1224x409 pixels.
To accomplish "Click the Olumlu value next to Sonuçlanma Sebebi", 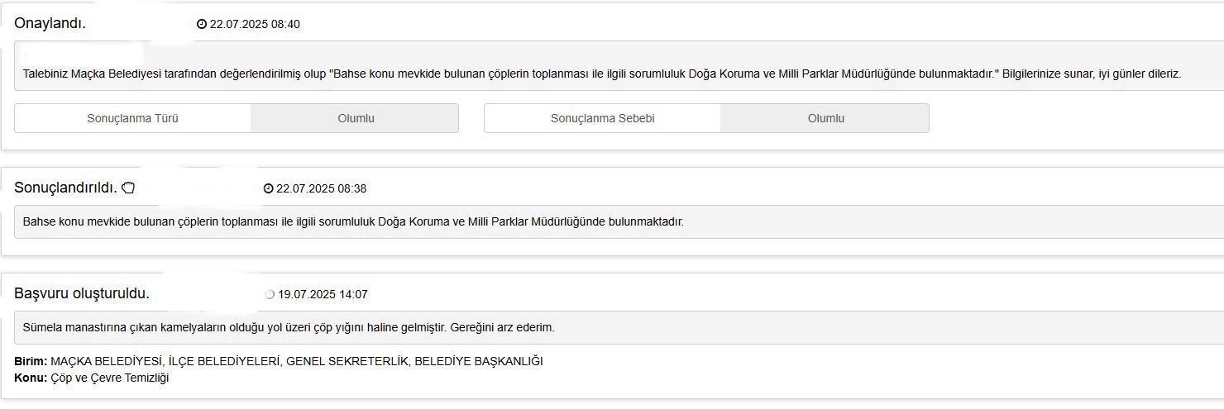I will [x=825, y=118].
